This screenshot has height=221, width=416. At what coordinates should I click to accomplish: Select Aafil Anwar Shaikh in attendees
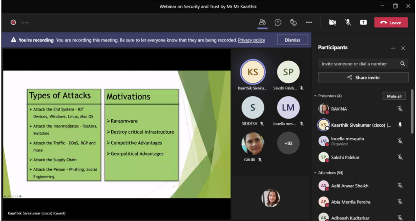point(361,186)
